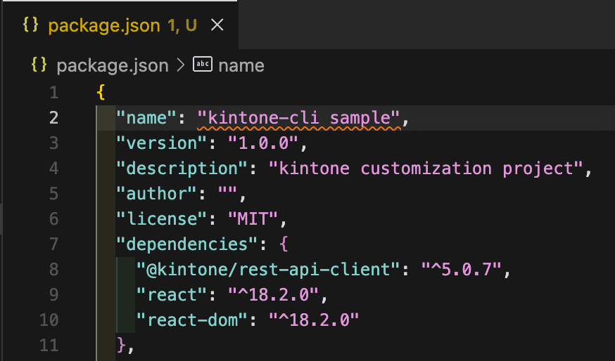The height and width of the screenshot is (361, 615).
Task: Click the "react-dom" dependency key
Action: click(192, 320)
